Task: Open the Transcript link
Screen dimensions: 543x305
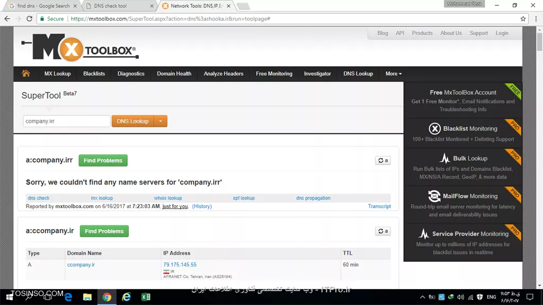Action: pyautogui.click(x=379, y=206)
